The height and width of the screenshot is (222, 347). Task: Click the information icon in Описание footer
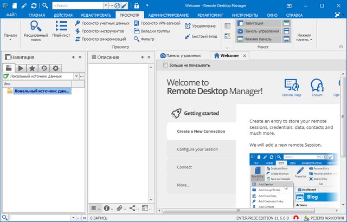107,208
